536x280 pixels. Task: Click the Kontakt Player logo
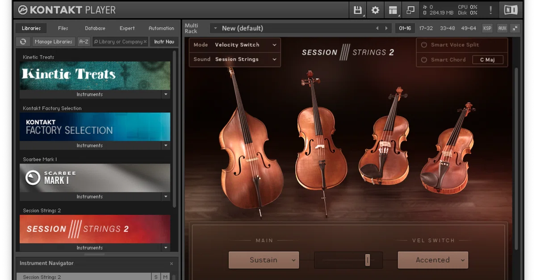point(67,9)
